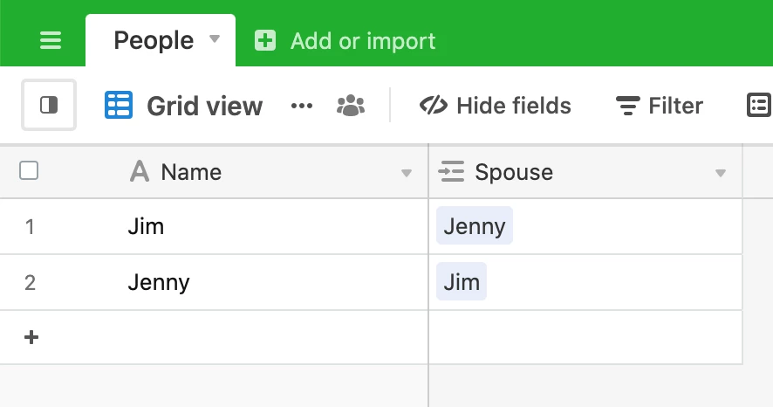Click the Group icon at toolbar edge
The image size is (773, 407).
[759, 105]
